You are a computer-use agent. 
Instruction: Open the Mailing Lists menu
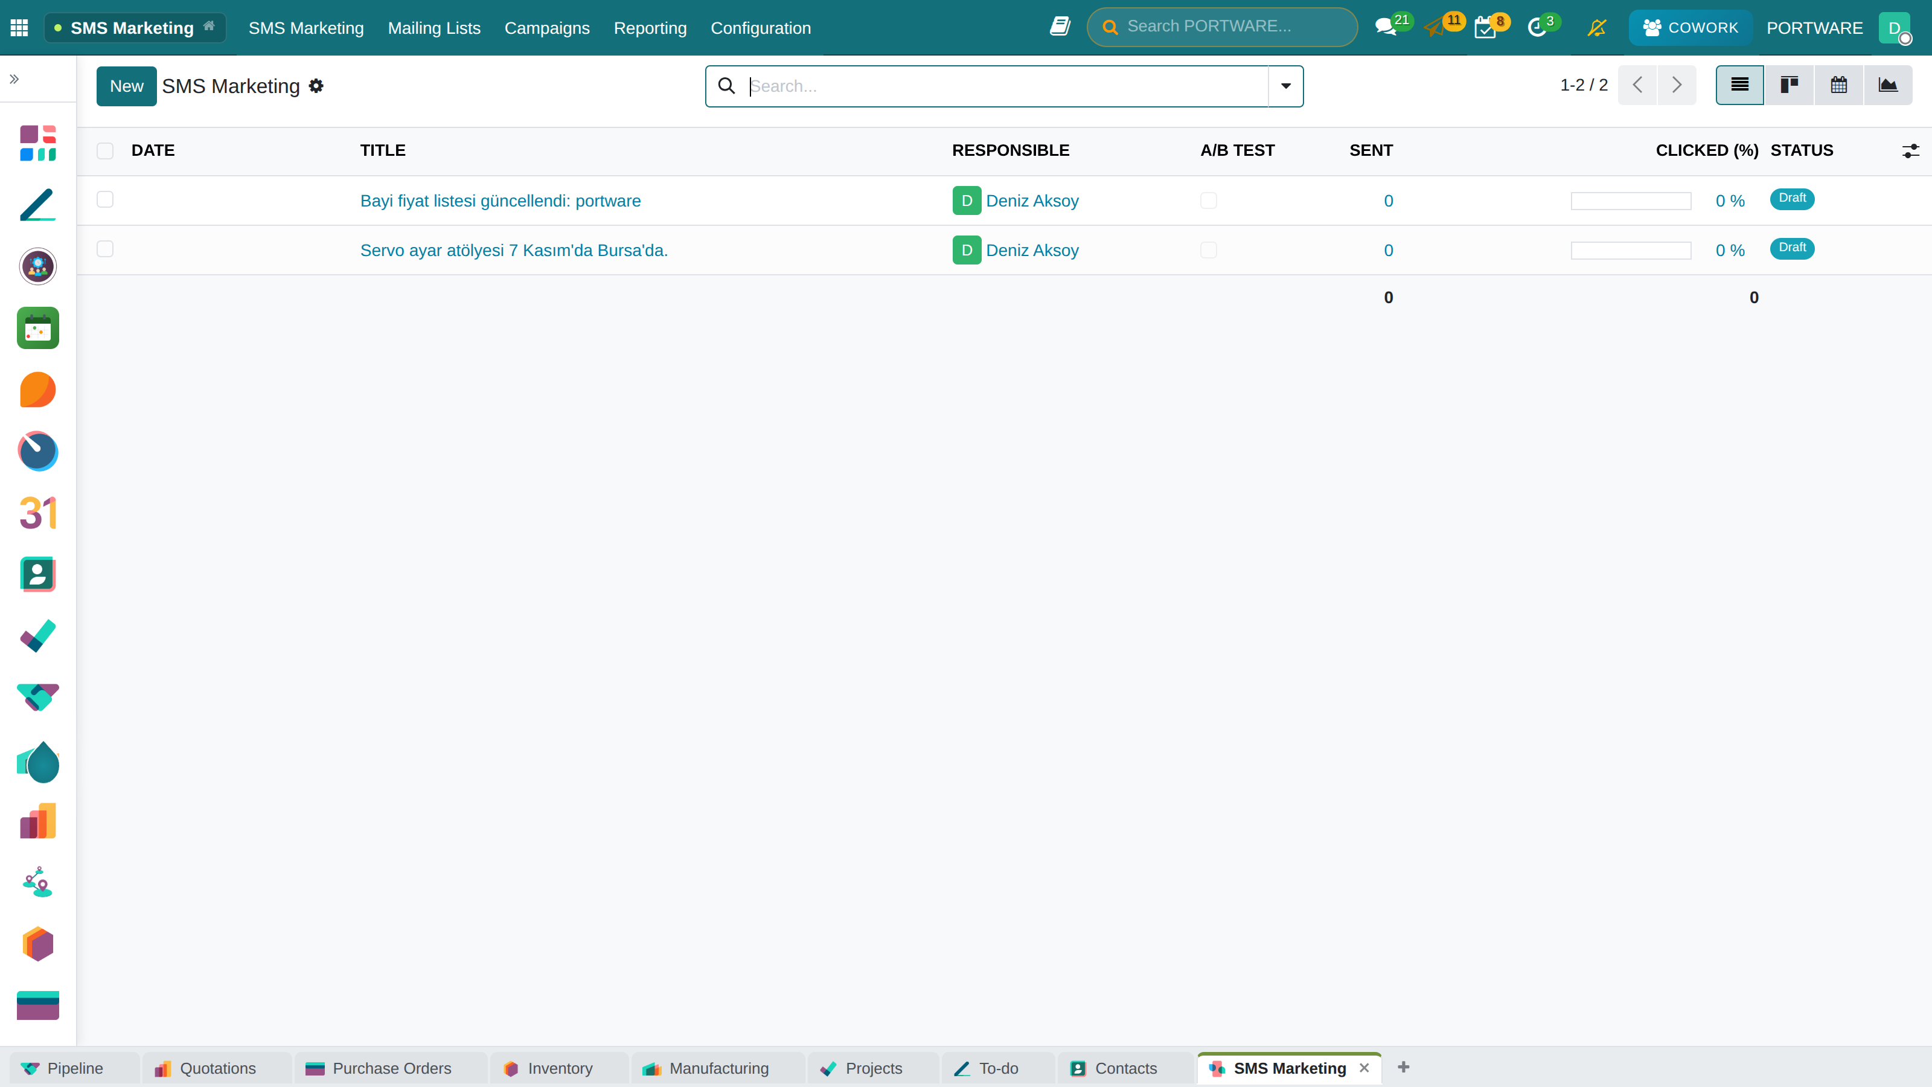434,28
